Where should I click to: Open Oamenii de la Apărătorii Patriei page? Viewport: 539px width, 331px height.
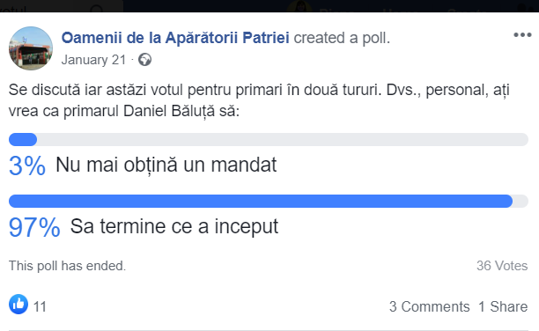pyautogui.click(x=175, y=38)
